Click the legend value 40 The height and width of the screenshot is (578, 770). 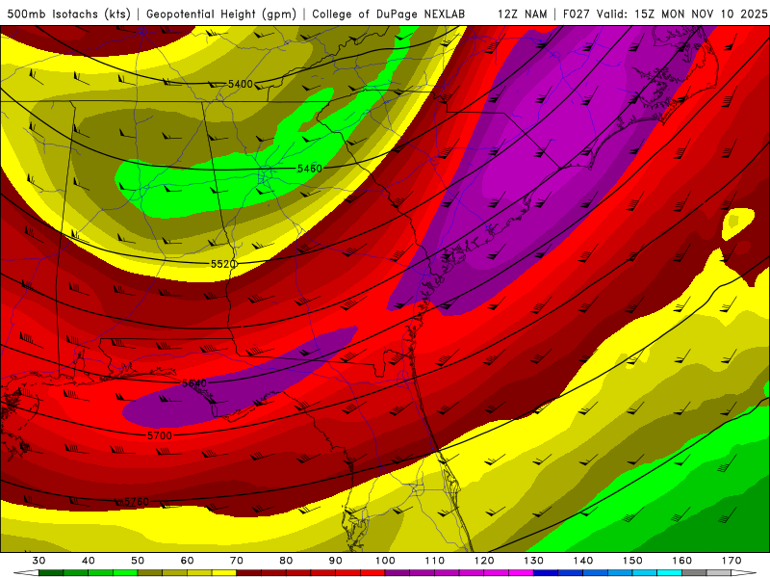click(x=89, y=561)
